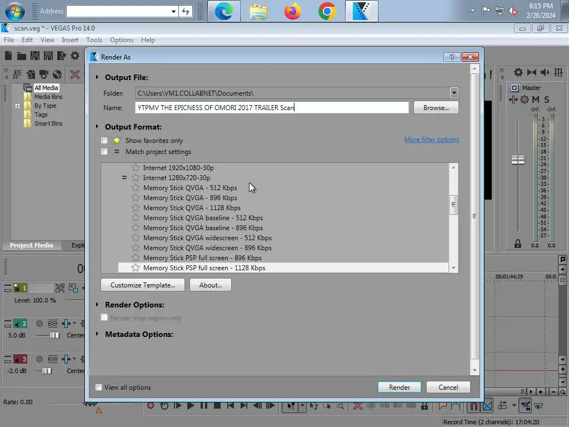Viewport: 569px width, 427px height.
Task: Click the Import Media icon
Action: pyautogui.click(x=31, y=75)
